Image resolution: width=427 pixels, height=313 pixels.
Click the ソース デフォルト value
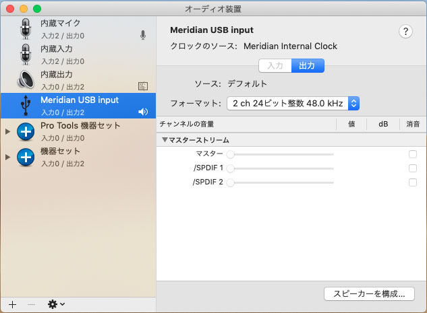pyautogui.click(x=248, y=83)
